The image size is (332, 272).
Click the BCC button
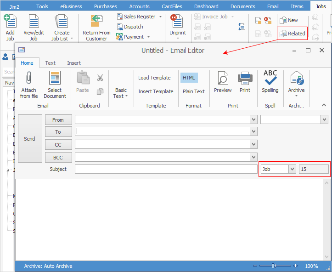[x=58, y=157]
